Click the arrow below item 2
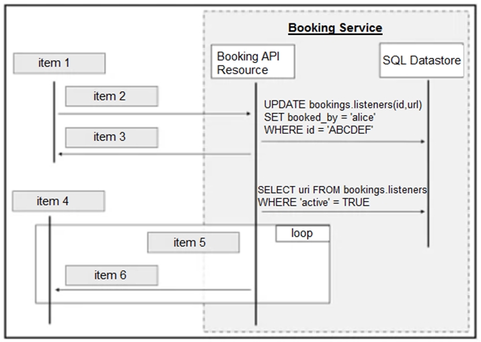Viewport: 481px width, 342px height. 155,114
